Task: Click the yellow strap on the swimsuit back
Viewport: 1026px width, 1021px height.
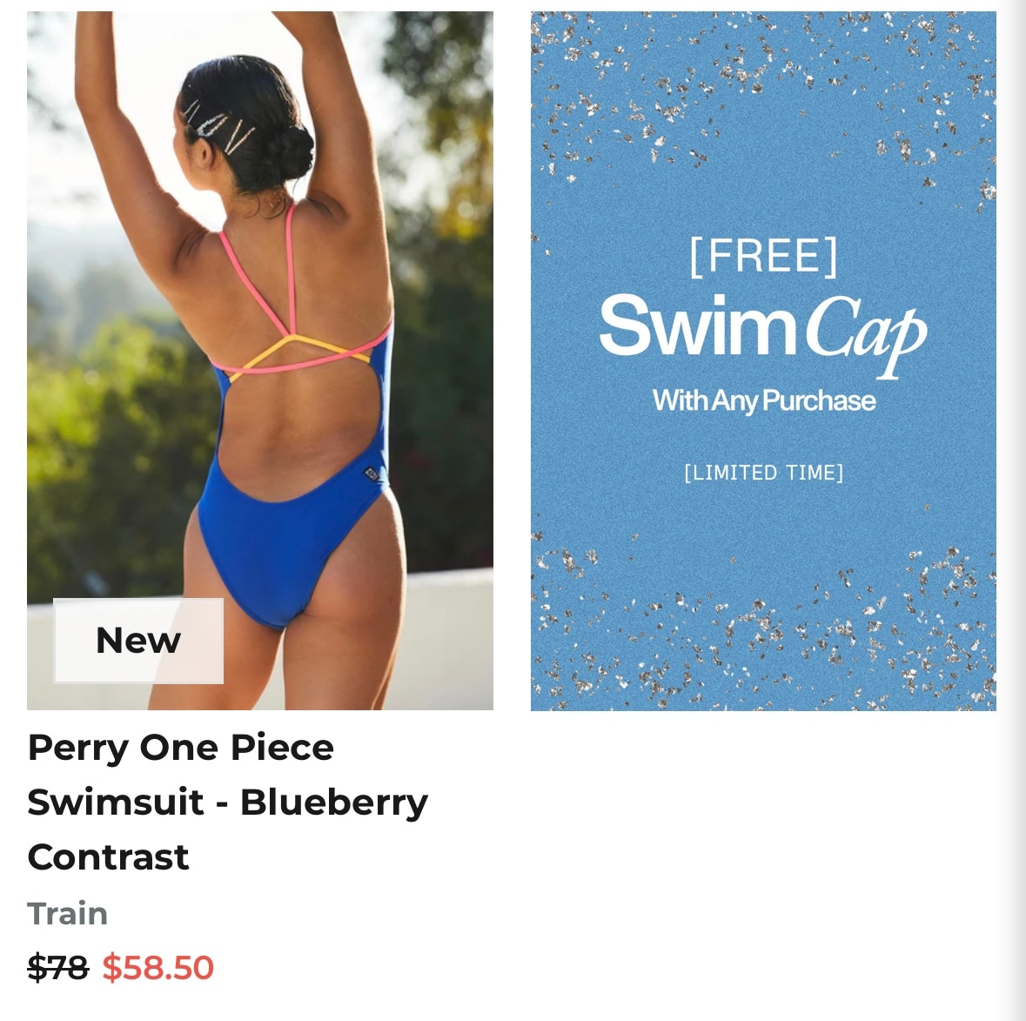Action: click(x=298, y=352)
